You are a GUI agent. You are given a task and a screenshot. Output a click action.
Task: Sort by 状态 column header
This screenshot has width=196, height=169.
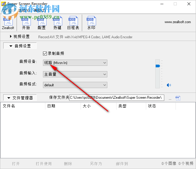161,106
